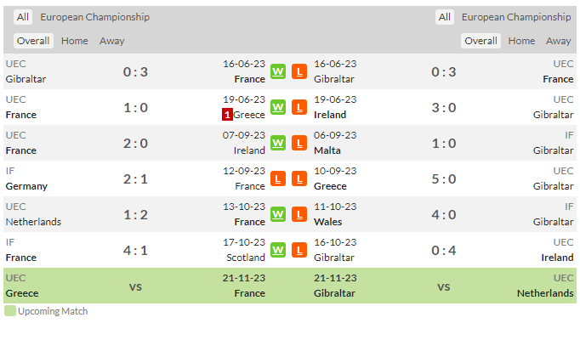Click the green W badge for Netherlands 1:2 France

pos(278,215)
